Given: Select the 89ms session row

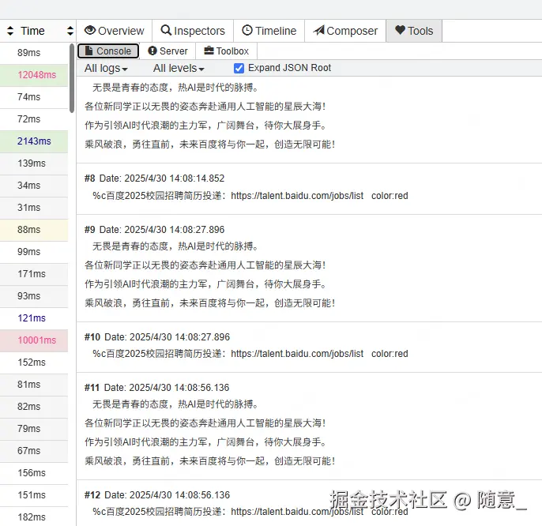Looking at the screenshot, I should pyautogui.click(x=34, y=53).
